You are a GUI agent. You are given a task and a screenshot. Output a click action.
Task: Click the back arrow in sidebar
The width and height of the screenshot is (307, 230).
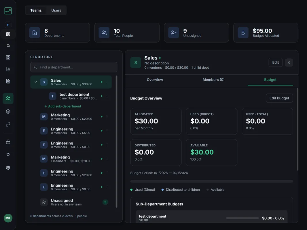click(x=8, y=25)
